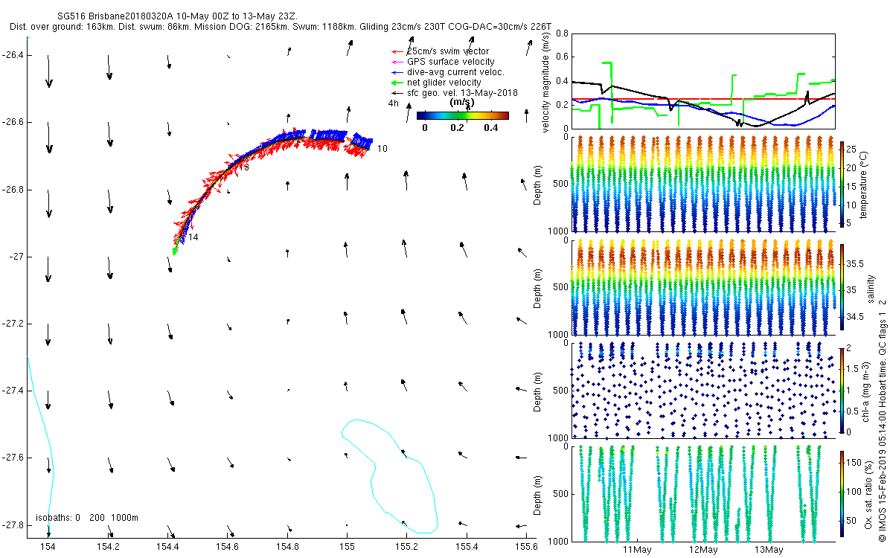
Task: Click the temperature (°C) colorbar
Action: 842,183
